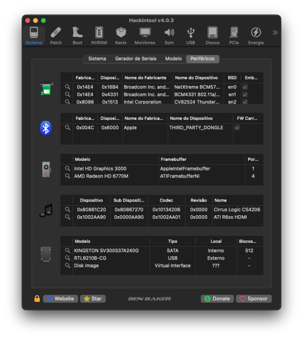
Task: Switch to the Gerador de Seriais tab
Action: (x=136, y=59)
